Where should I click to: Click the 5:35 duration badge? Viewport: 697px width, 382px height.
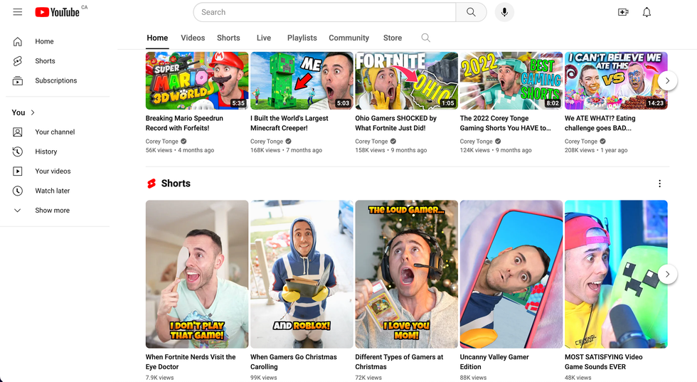click(x=238, y=103)
